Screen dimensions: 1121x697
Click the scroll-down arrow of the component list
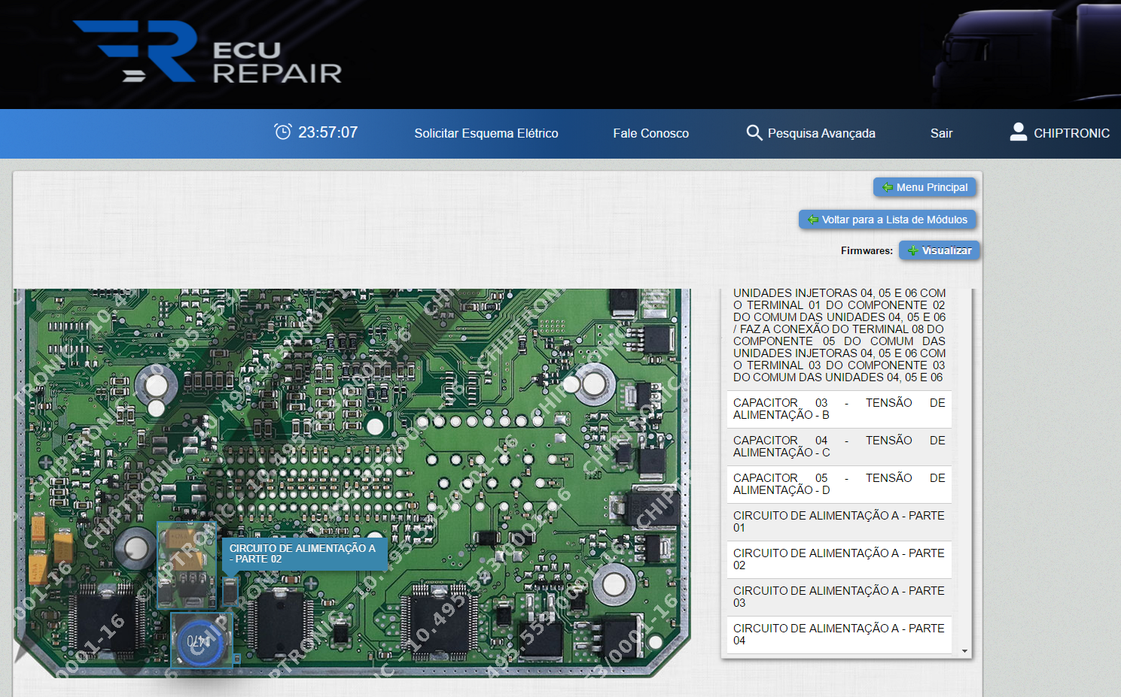tap(964, 651)
